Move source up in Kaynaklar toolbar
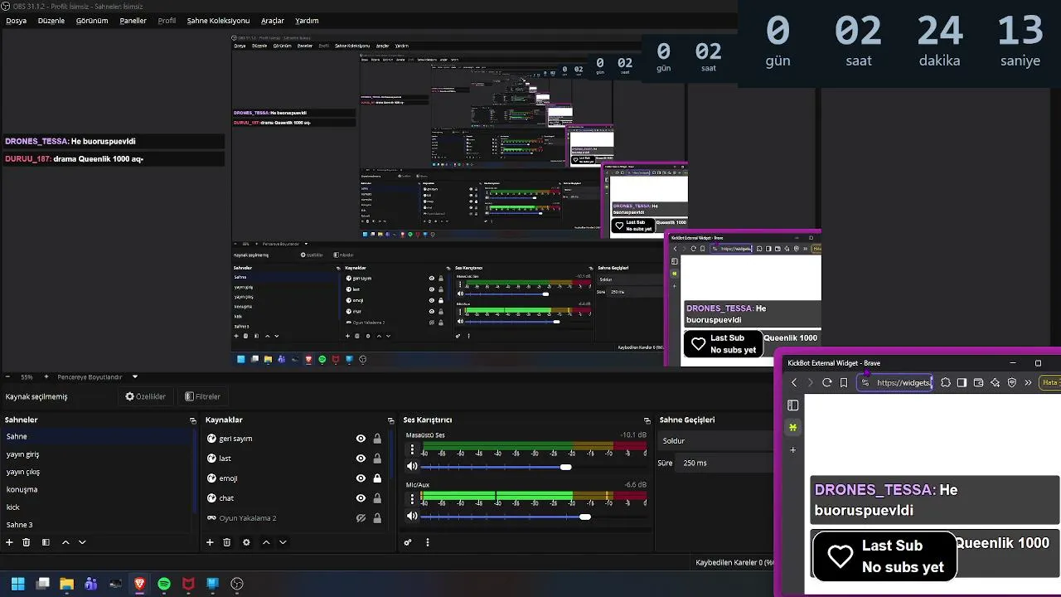1061x597 pixels. coord(266,542)
